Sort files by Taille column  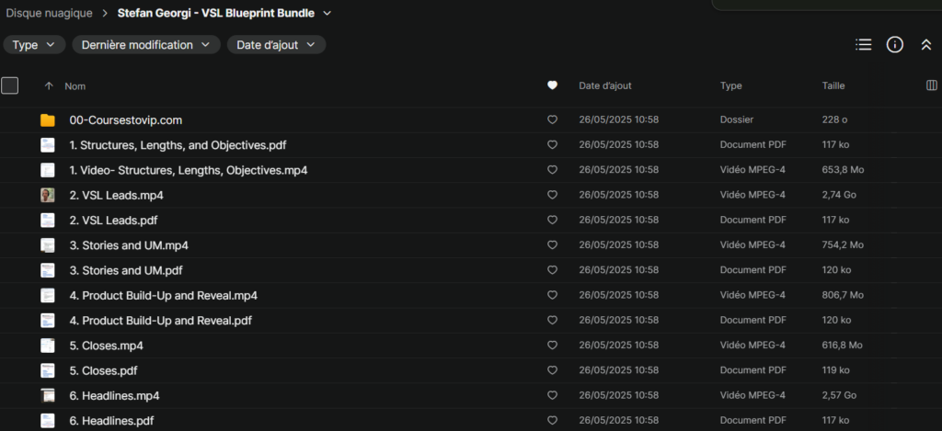point(833,85)
